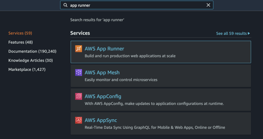Click 'Build and run production web applications' description
Screen dimensions: 263x139
(x=130, y=56)
